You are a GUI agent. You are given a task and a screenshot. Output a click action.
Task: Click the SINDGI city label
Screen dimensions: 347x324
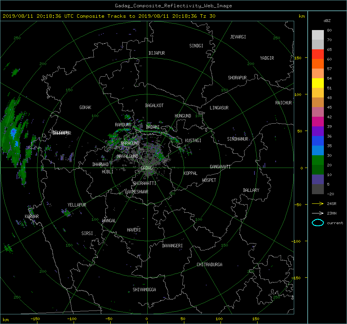[x=196, y=46]
